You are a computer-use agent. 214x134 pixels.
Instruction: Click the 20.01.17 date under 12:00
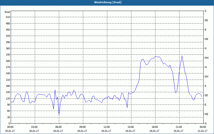[106, 131]
